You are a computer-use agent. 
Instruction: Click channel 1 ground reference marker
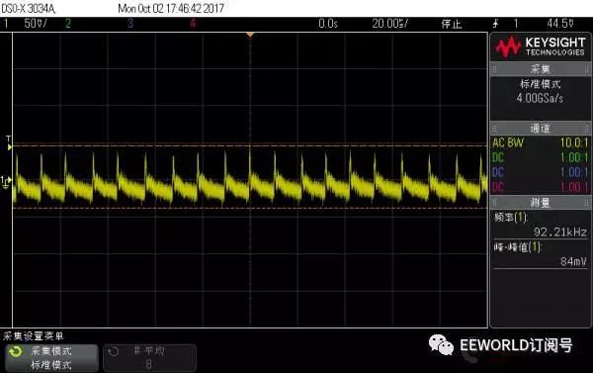point(6,182)
